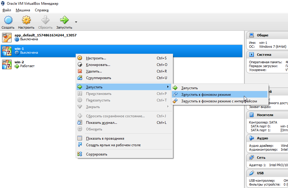Choose Создать ярлык на рабочем столе
Viewport: 288px width, 188px height.
124,145
